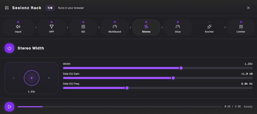The image size is (257, 114).
Task: Click the Ready status text
Action: [x=248, y=107]
